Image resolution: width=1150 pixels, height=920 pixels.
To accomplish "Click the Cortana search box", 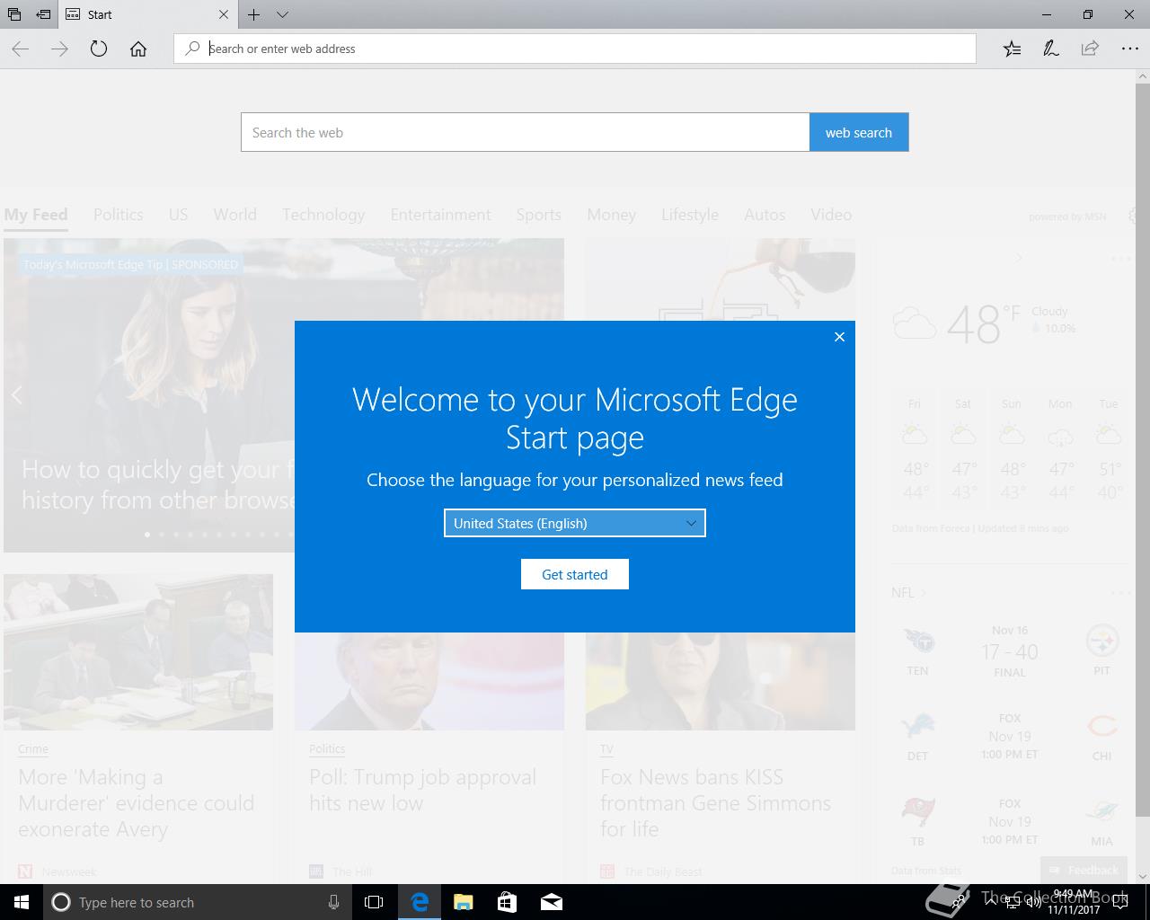I will (x=198, y=902).
